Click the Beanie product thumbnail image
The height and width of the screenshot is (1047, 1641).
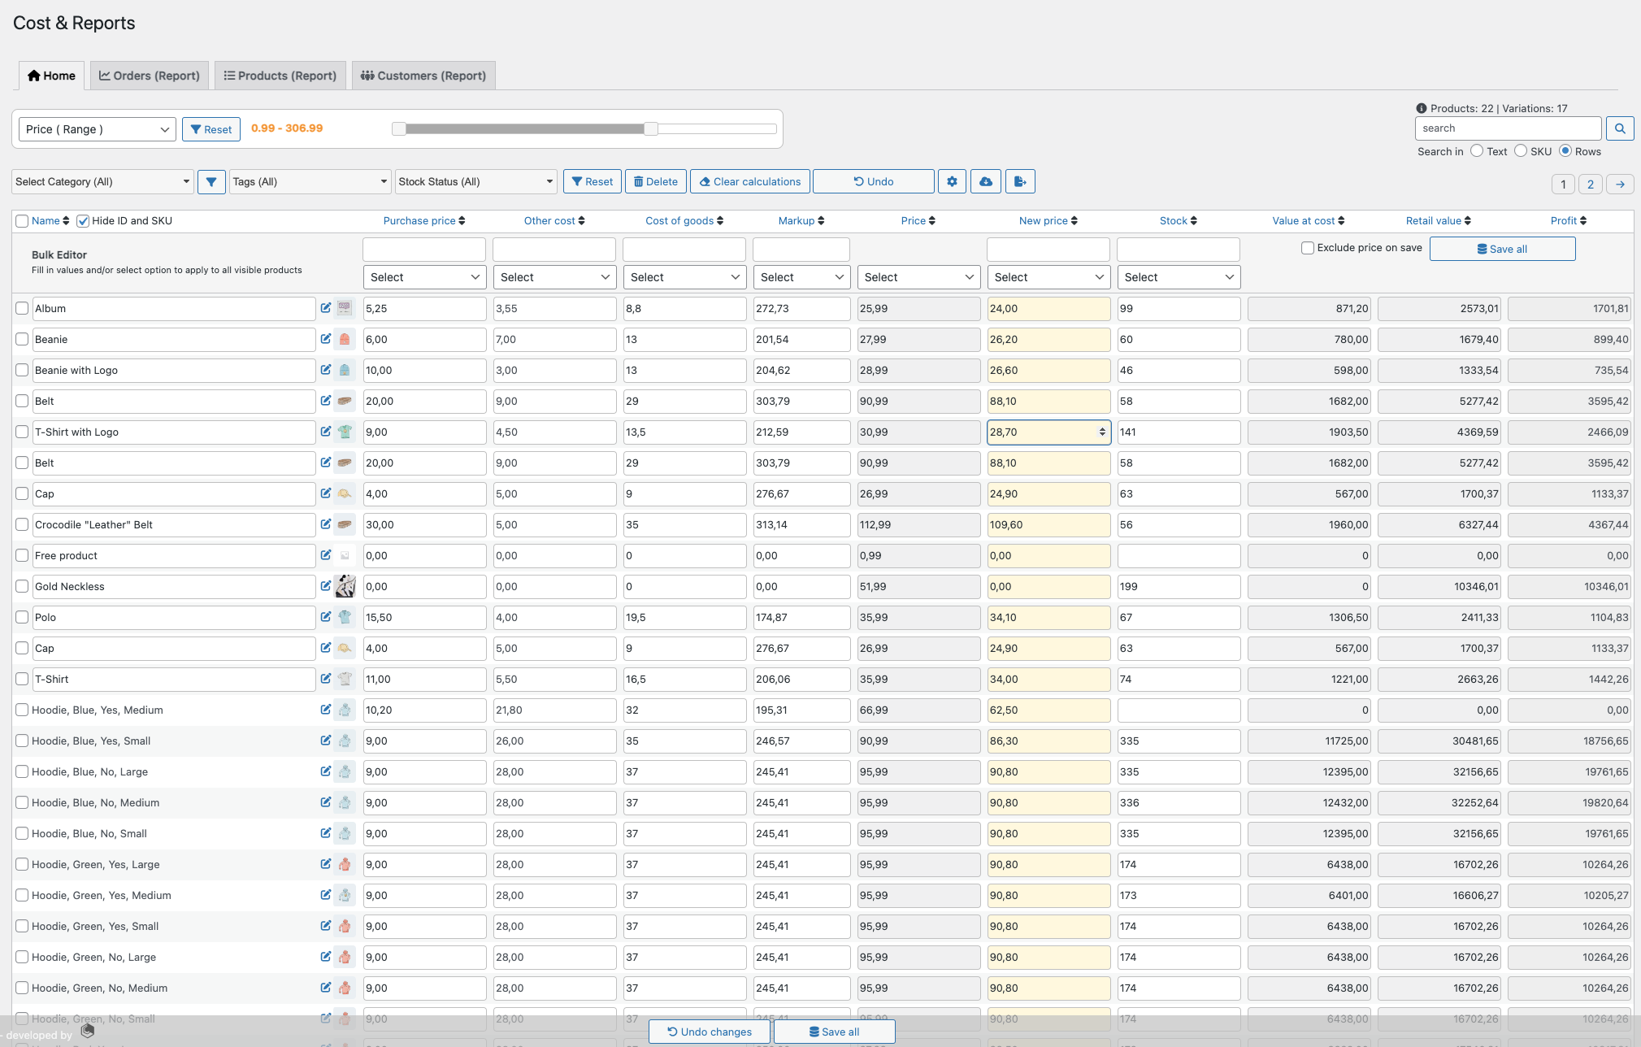coord(345,339)
